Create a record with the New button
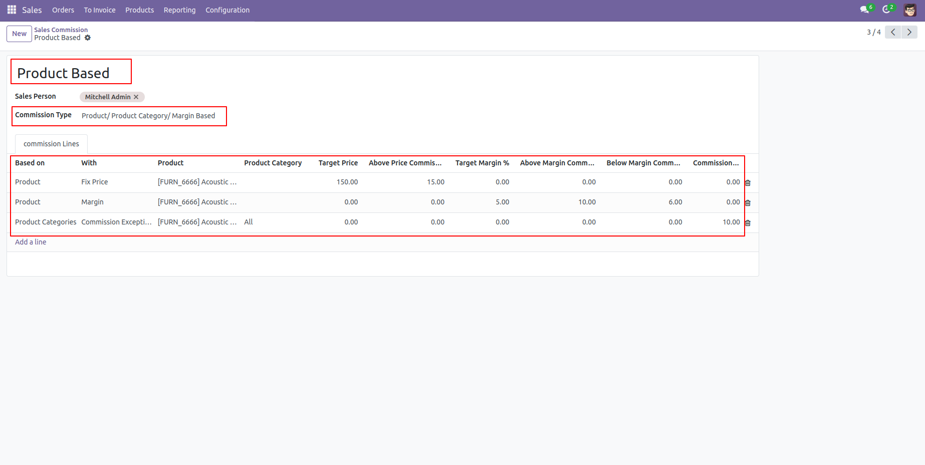This screenshot has width=925, height=465. pyautogui.click(x=19, y=34)
